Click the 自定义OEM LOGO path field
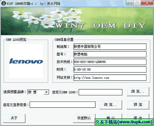Image resolution: width=154 pixels, height=126 pixels. (101, 92)
